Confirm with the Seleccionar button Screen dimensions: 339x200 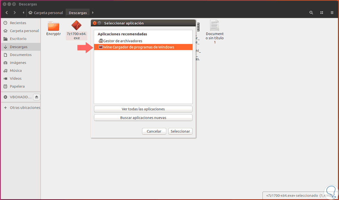point(180,131)
